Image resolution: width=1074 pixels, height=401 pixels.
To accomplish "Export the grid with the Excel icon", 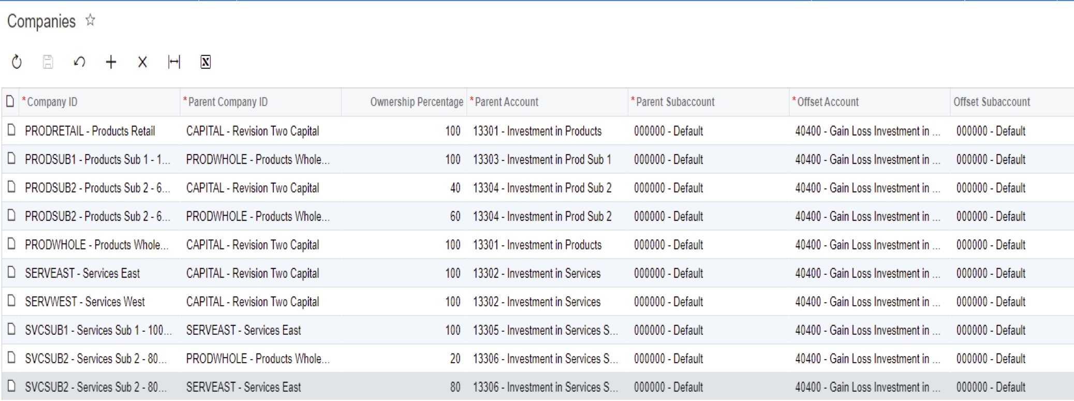I will point(205,62).
